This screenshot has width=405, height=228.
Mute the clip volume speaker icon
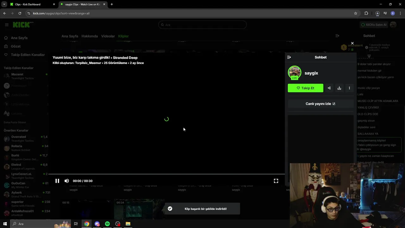point(67,181)
